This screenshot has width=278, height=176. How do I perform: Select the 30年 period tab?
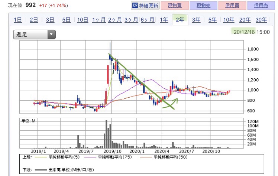pos(261,20)
